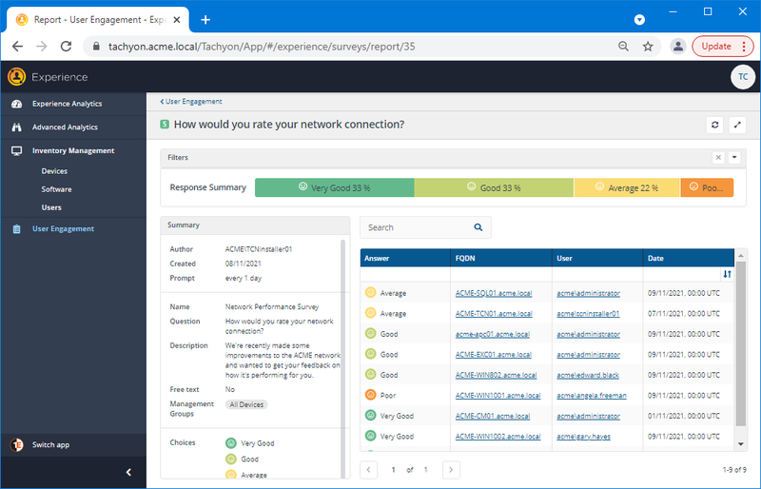Click scroll down arrow of results table
The width and height of the screenshot is (761, 489).
pos(741,444)
